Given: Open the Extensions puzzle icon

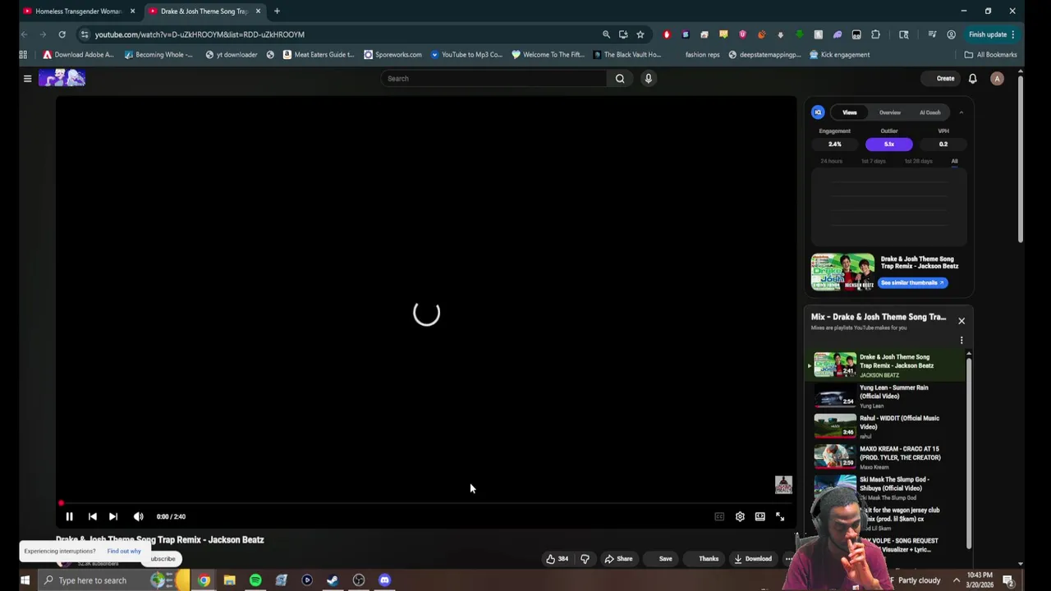Looking at the screenshot, I should [x=875, y=34].
